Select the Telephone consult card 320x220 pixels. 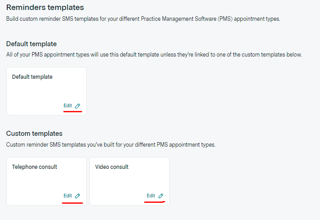[x=46, y=181]
